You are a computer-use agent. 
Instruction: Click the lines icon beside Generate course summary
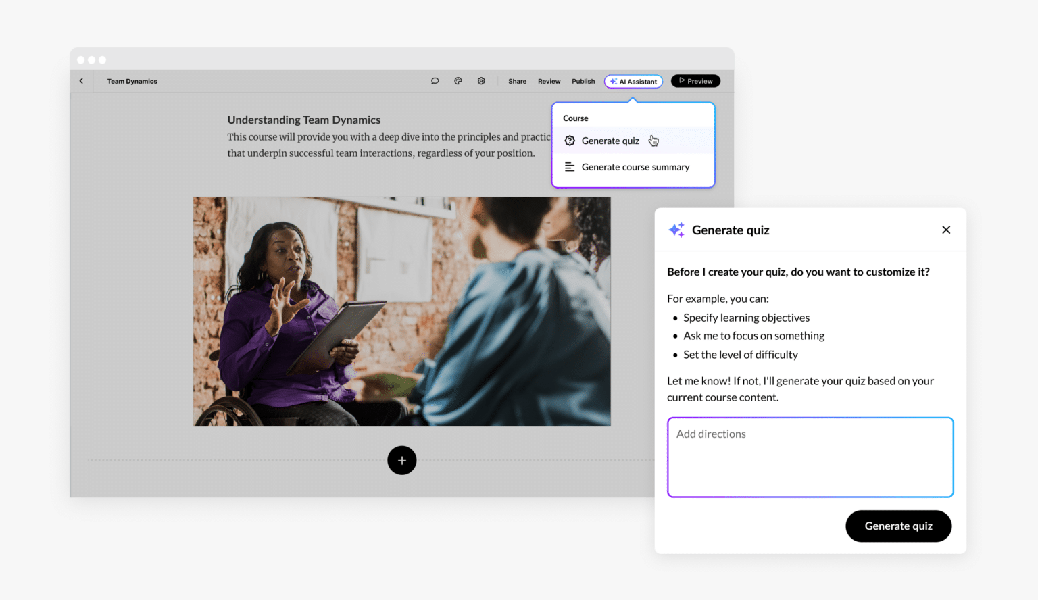tap(570, 167)
